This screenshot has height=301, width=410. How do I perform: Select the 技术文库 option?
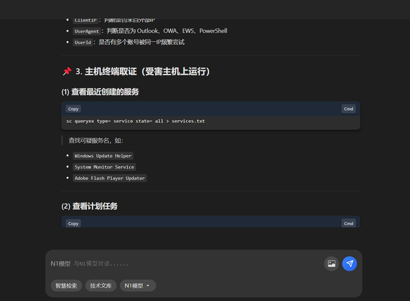[x=101, y=285]
